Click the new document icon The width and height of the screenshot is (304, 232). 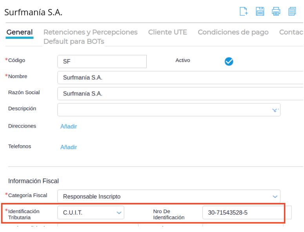[244, 11]
